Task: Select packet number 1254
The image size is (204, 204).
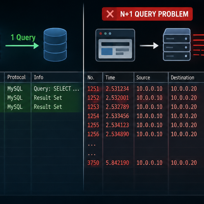Action: (93, 116)
